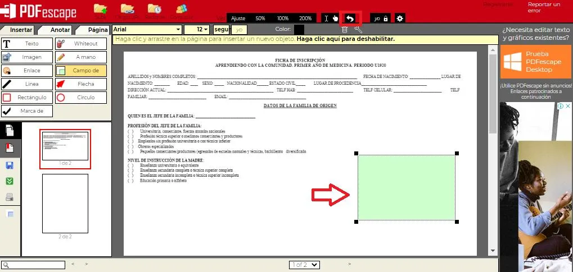Select the hand pan tool
The image size is (573, 272).
coord(336,19)
